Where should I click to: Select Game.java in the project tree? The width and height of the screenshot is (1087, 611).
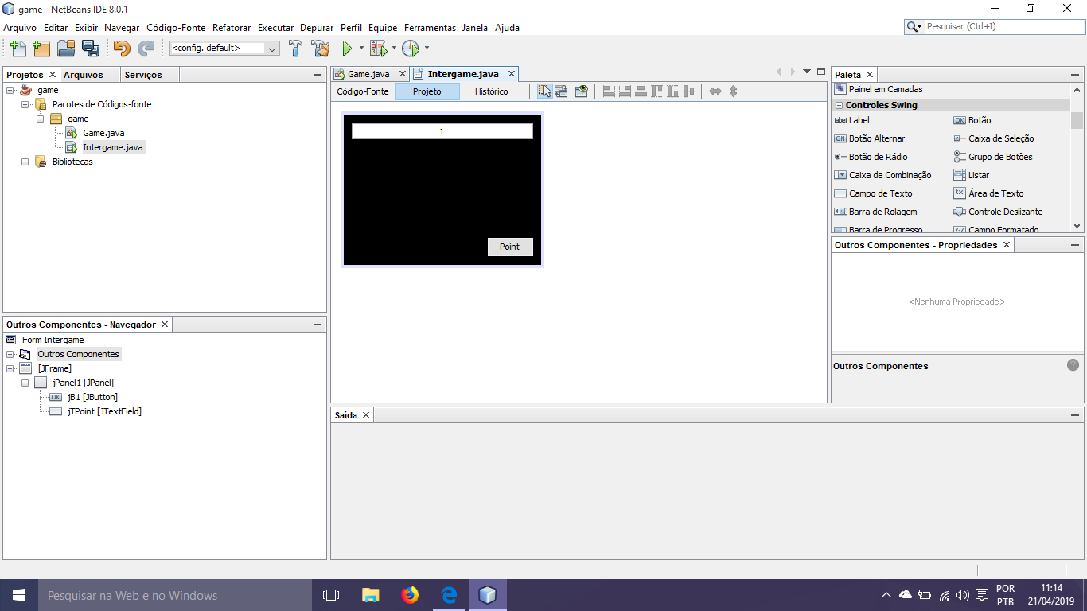[x=103, y=133]
